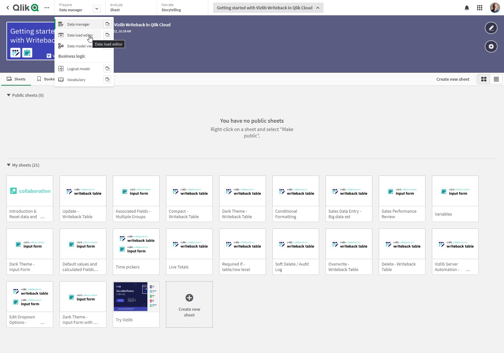Open the user profile avatar

pos(495,8)
